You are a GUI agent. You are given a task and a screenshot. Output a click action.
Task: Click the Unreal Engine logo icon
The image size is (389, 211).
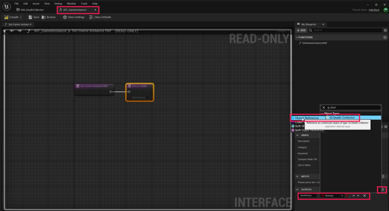click(x=7, y=7)
